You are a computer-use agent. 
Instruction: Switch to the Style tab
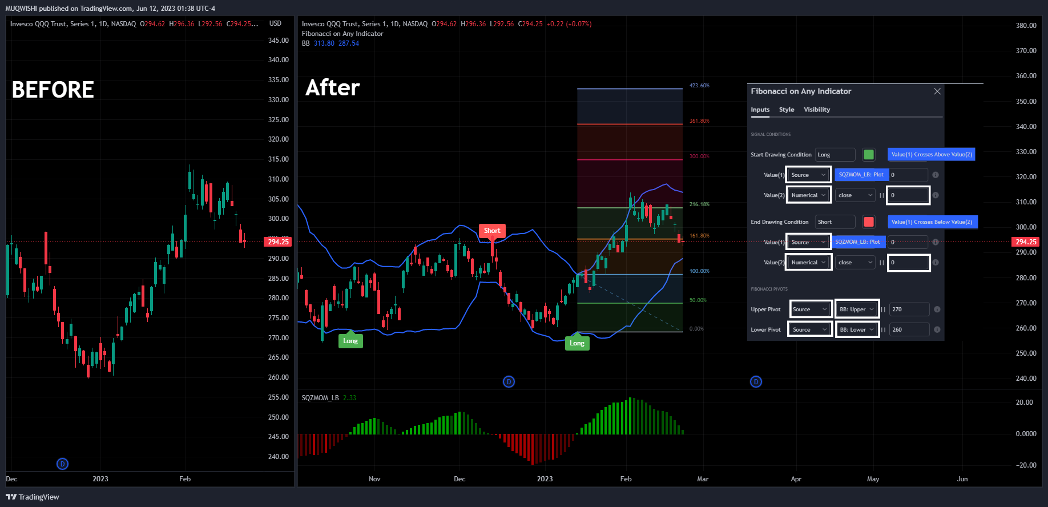[x=787, y=110]
